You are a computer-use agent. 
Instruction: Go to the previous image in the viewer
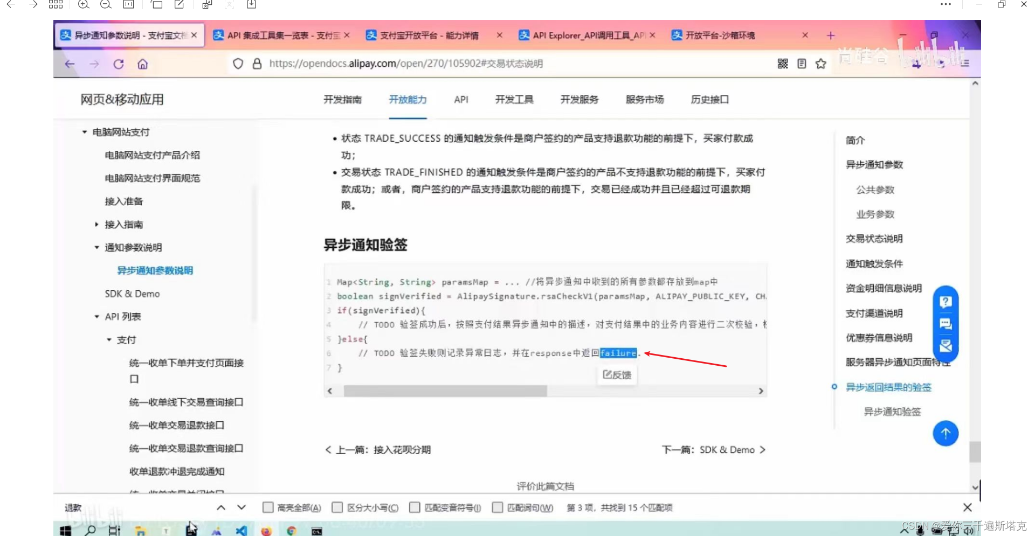11,4
